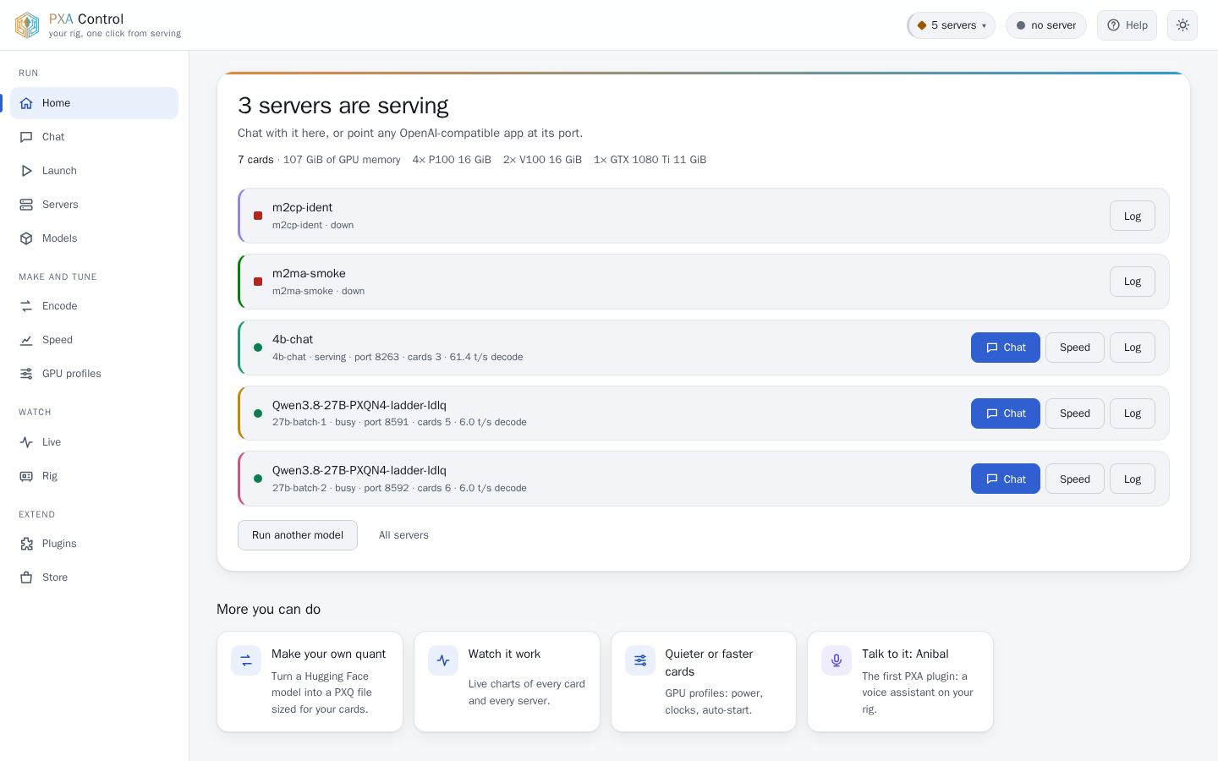1218x761 pixels.
Task: Click the Rig card icon in sidebar
Action: click(x=26, y=476)
